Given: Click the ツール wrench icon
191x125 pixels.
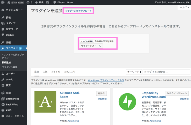Looking at the screenshot, I should pos(3,80).
